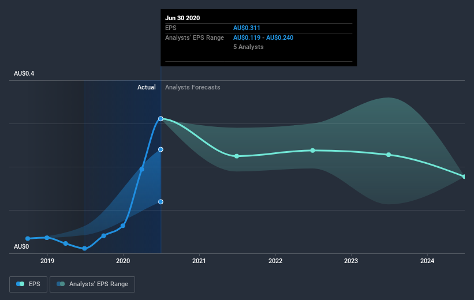Viewport: 474px width, 300px height.
Task: Click the tooltip EPS value AU$0.311
Action: (247, 28)
